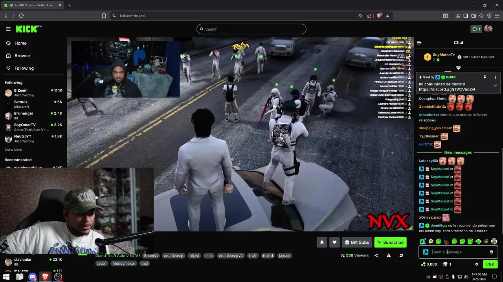This screenshot has height=282, width=503.
Task: Click the Grand Theft Auto V category link
Action: coord(117,255)
